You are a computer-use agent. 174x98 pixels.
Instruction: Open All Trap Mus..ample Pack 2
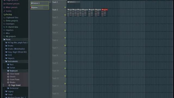tap(17, 42)
